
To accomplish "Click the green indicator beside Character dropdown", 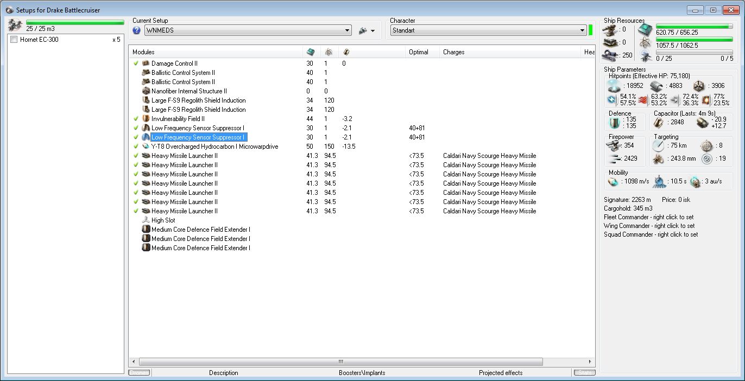I will (590, 30).
